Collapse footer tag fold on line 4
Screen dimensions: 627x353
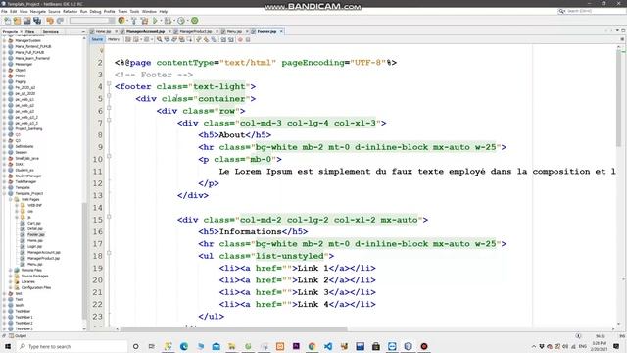pos(109,83)
